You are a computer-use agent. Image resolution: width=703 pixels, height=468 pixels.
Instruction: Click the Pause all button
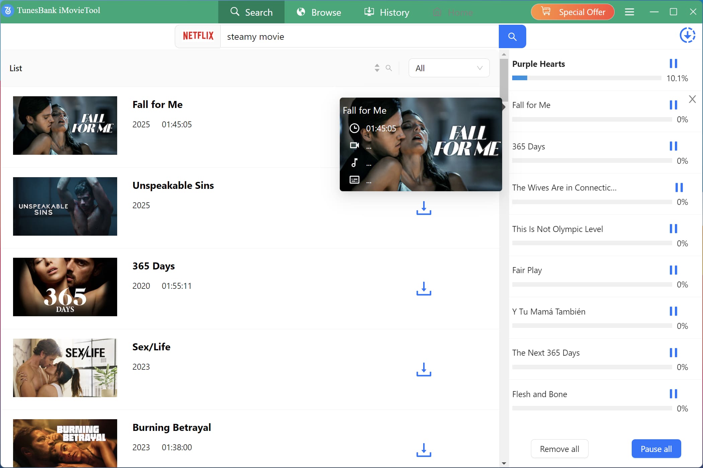coord(656,449)
